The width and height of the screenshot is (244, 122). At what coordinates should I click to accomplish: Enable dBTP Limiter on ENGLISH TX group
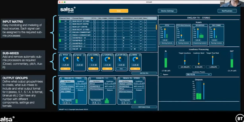pyautogui.click(x=85, y=86)
